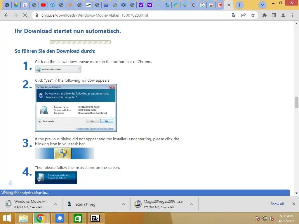This screenshot has height=224, width=299.
Task: Click the download progress bar
Action: coord(80,42)
